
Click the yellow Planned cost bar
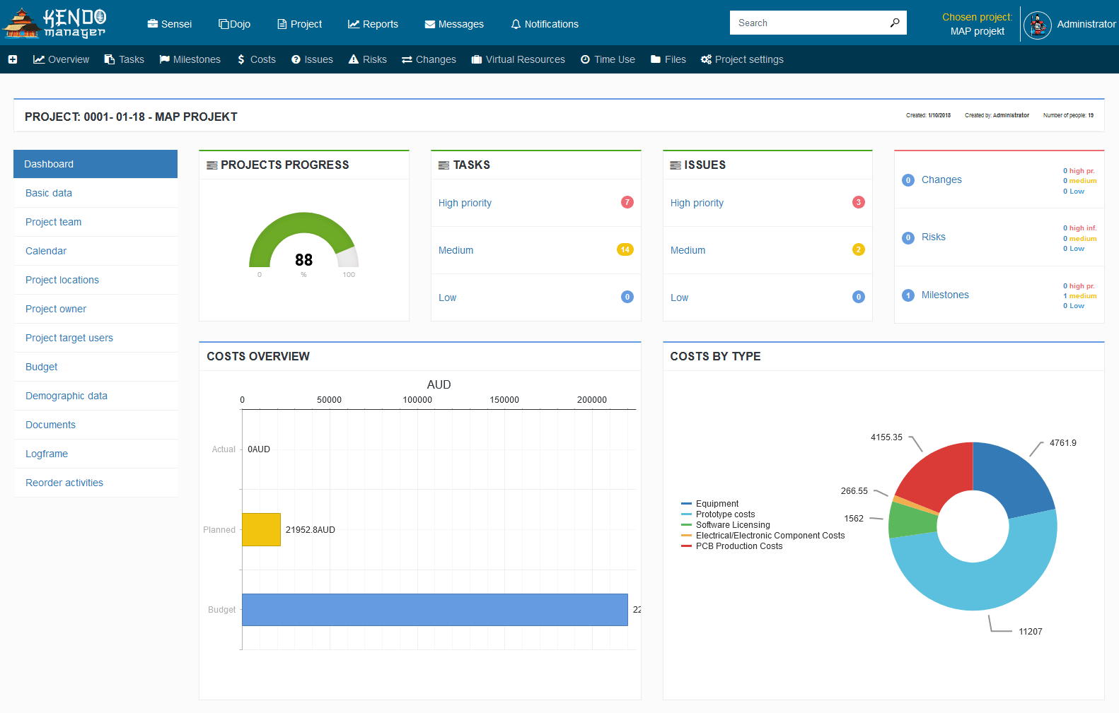[261, 529]
